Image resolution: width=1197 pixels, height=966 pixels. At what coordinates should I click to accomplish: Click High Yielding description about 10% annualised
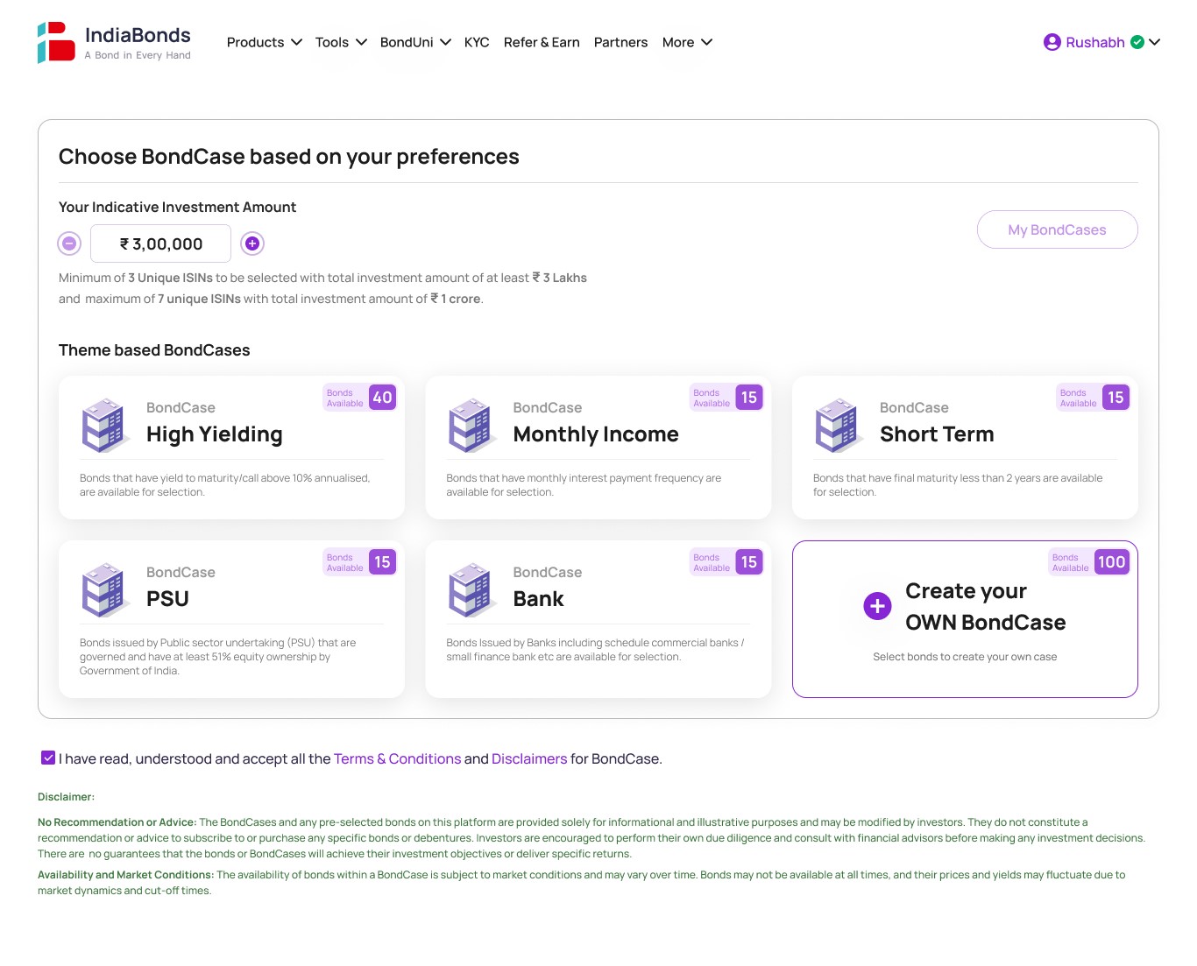click(x=224, y=485)
